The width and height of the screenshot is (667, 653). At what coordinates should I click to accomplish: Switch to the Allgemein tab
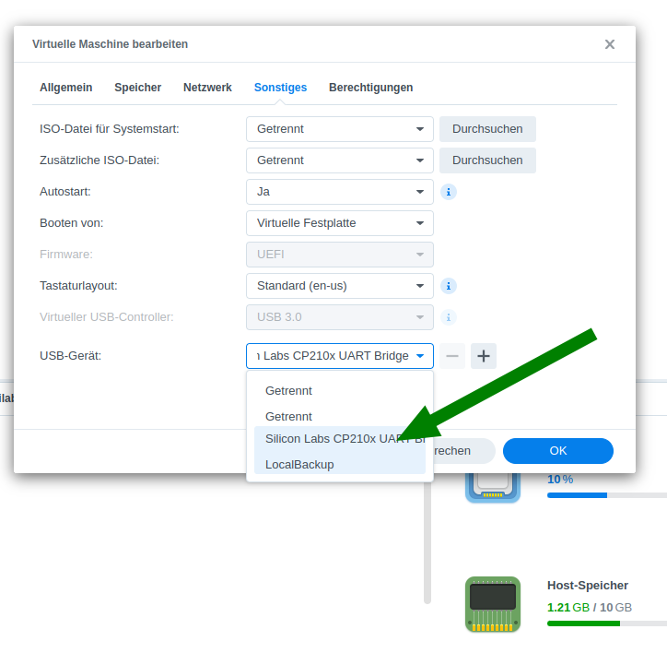[x=65, y=88]
